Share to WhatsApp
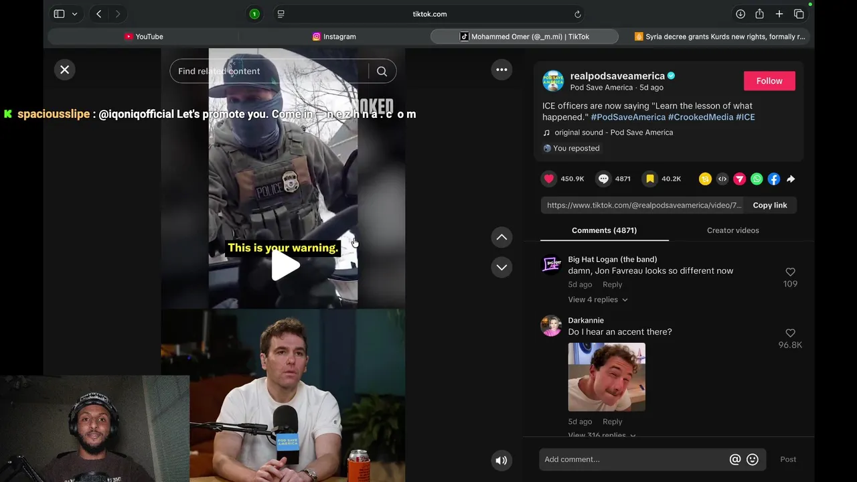Viewport: 857px width, 482px height. pyautogui.click(x=757, y=179)
